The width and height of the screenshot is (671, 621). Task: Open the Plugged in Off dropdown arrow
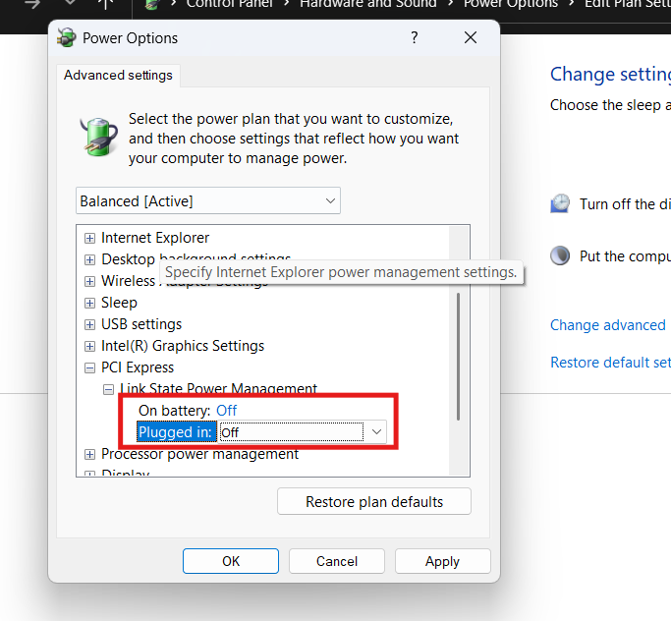pyautogui.click(x=376, y=431)
